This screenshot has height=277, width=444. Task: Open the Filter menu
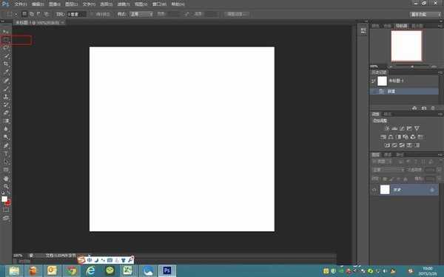point(124,4)
